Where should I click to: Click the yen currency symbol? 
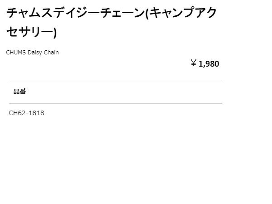point(193,63)
